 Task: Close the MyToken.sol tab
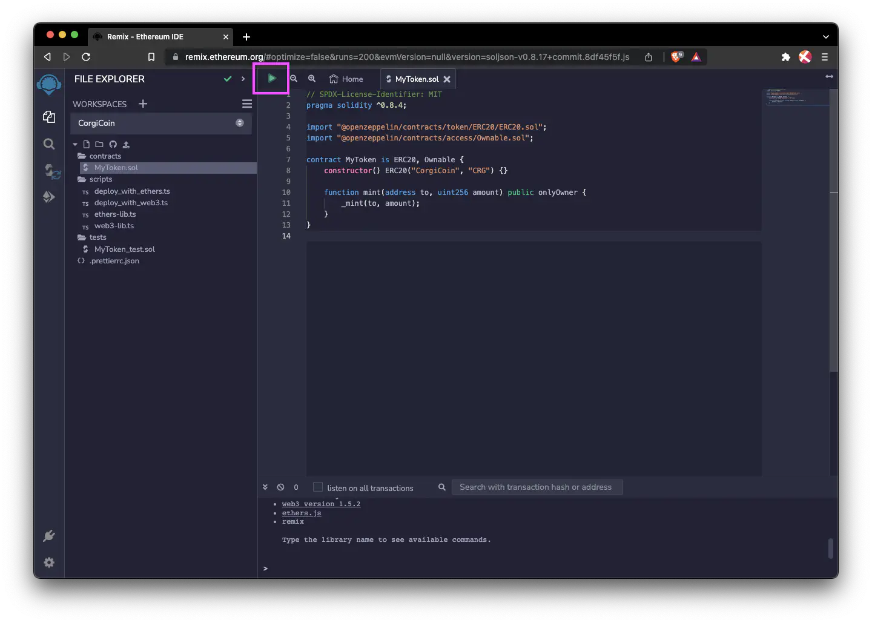click(447, 79)
